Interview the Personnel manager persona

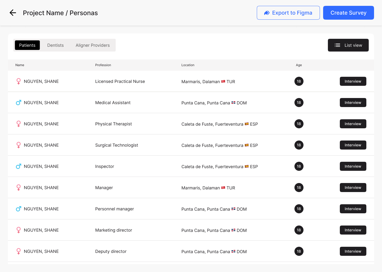pyautogui.click(x=353, y=209)
